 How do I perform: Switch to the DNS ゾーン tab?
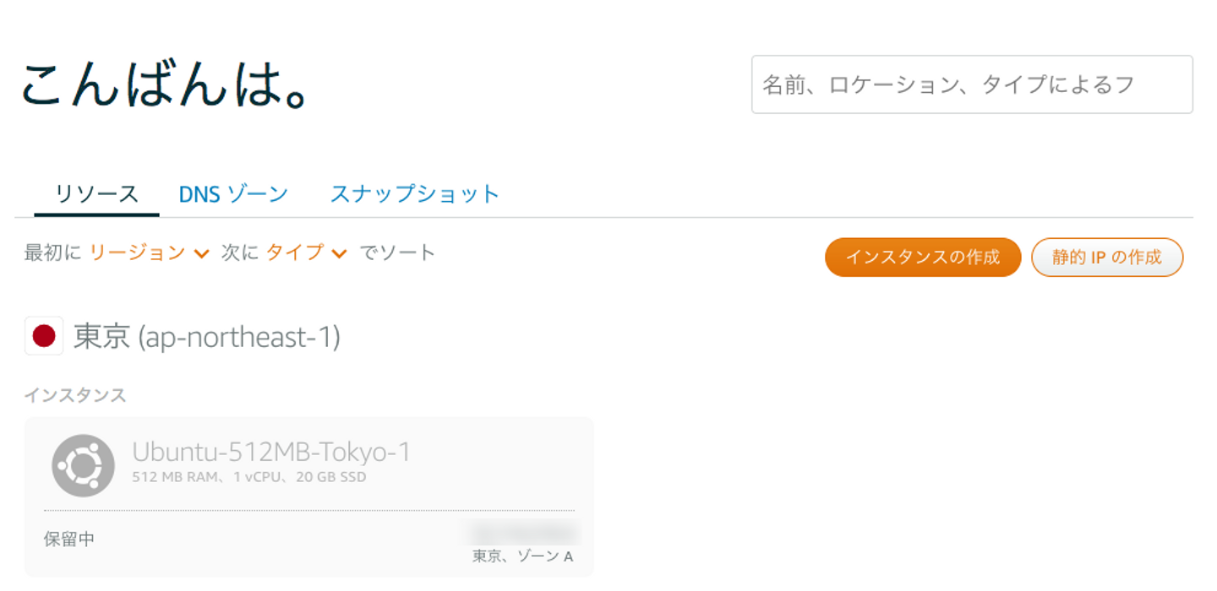pyautogui.click(x=233, y=194)
